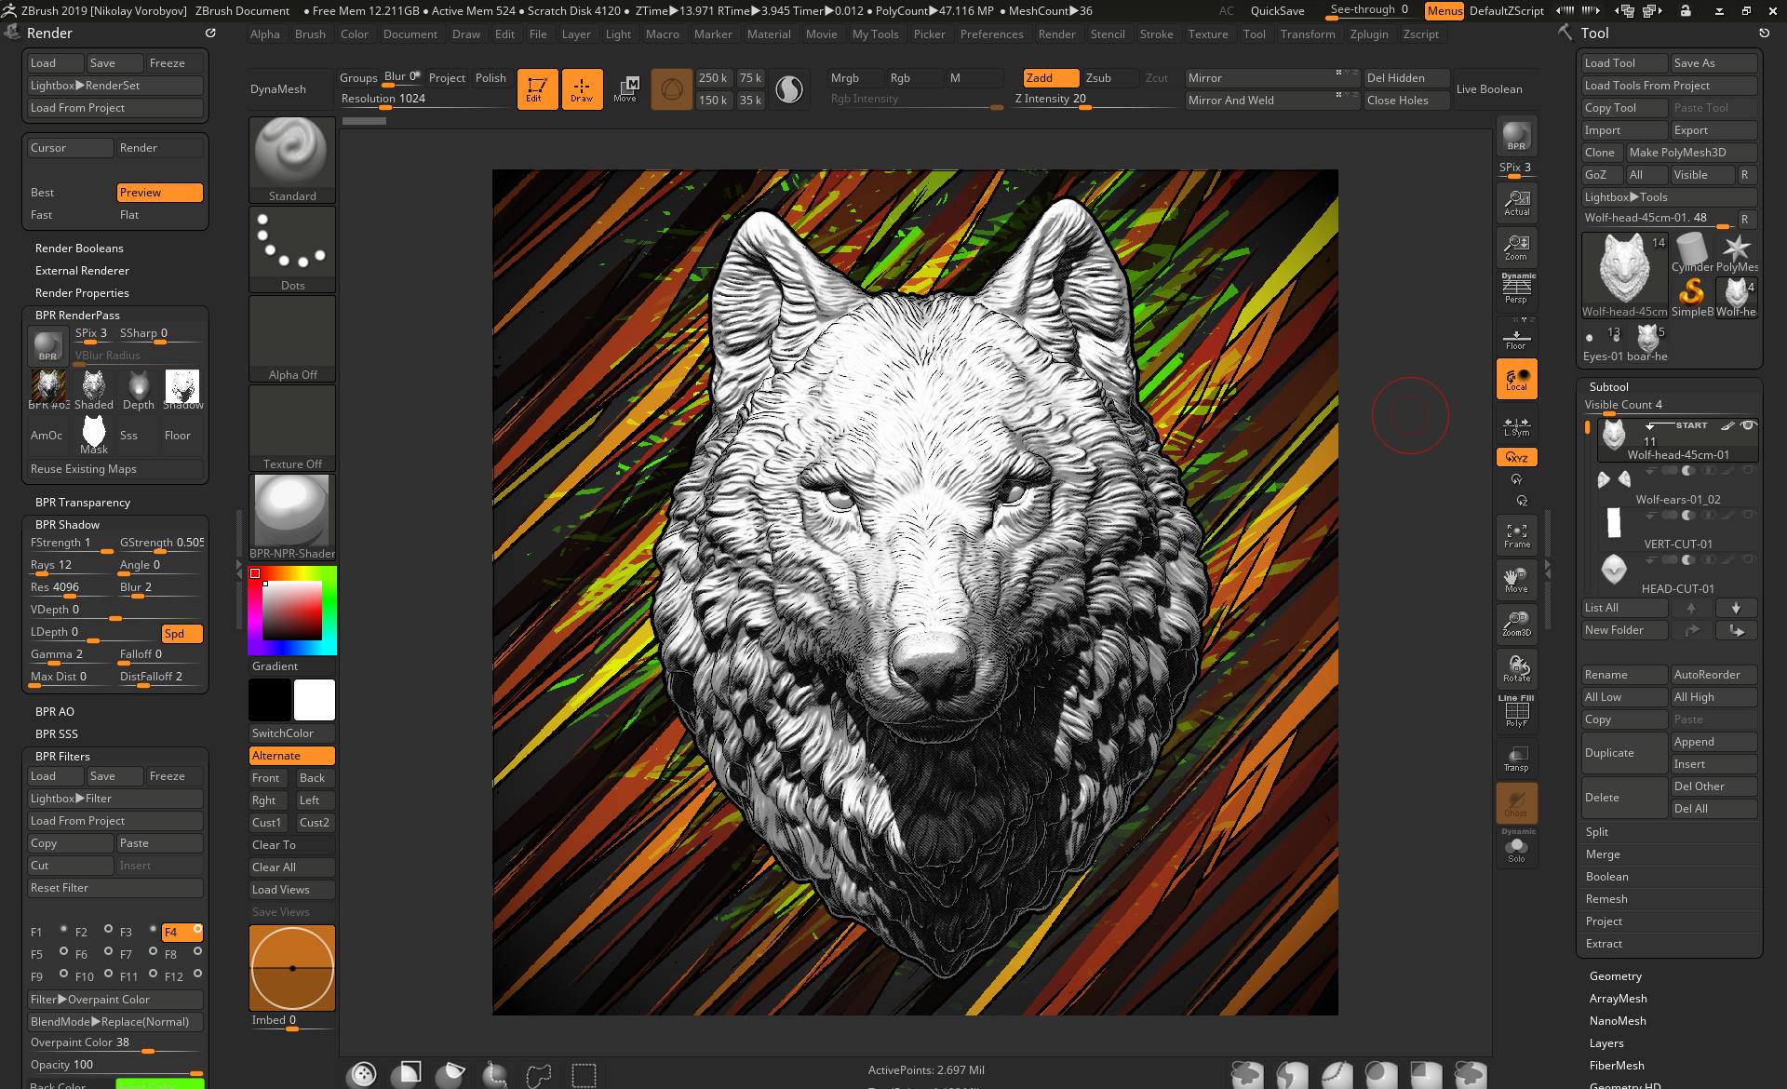Expand the Split section in Subtool
1787x1089 pixels.
(1597, 832)
